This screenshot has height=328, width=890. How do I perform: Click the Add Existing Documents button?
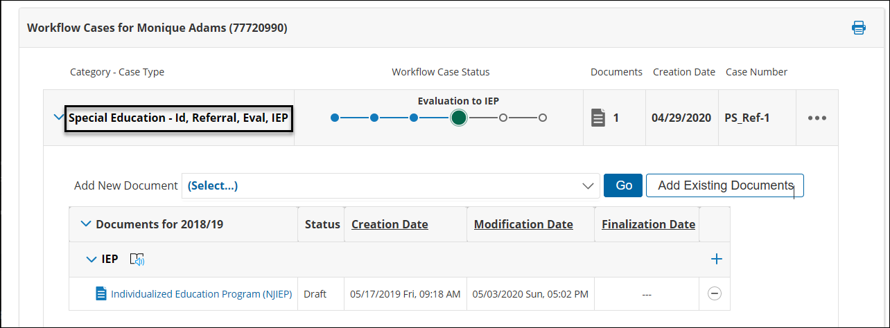click(725, 185)
